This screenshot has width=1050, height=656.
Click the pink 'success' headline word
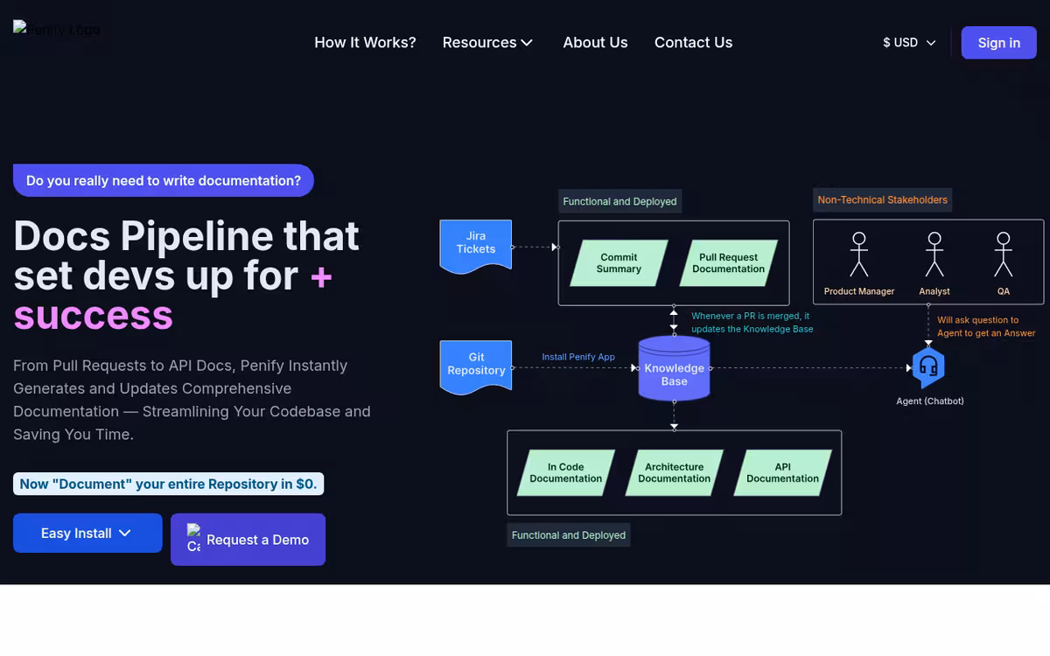[93, 315]
